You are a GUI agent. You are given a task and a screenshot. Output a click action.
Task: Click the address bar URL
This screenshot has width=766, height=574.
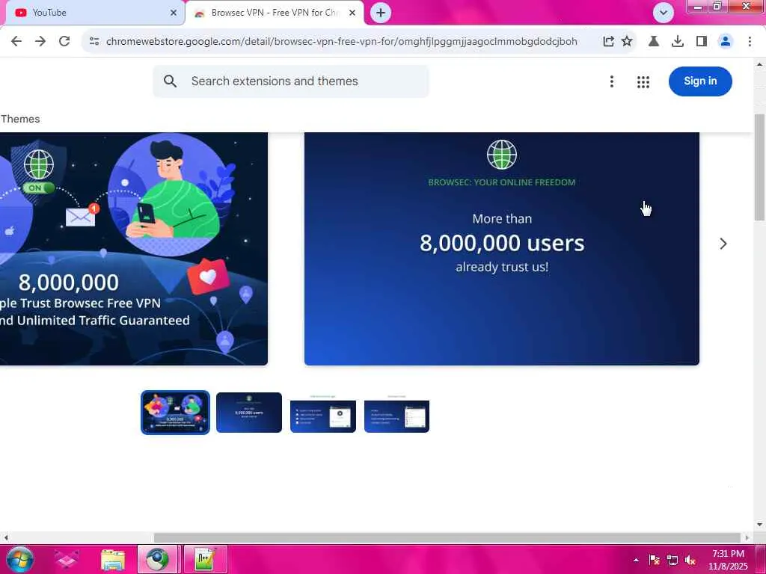click(x=341, y=42)
